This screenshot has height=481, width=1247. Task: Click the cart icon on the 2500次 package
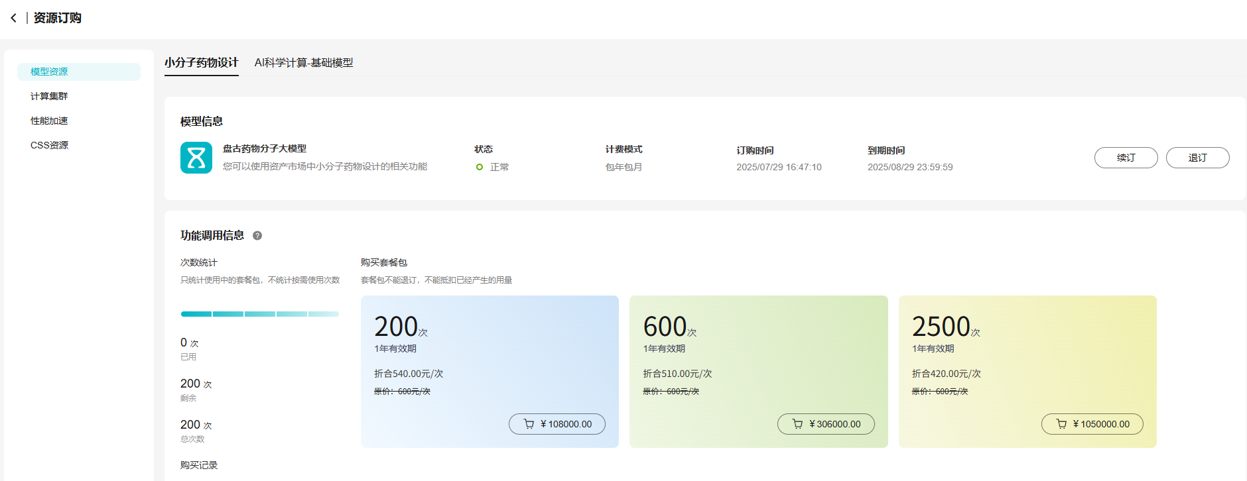click(x=1061, y=424)
